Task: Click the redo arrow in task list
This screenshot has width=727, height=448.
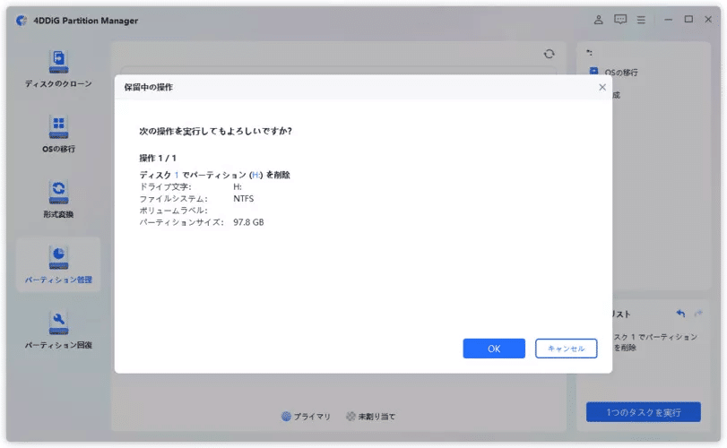Action: pos(698,314)
